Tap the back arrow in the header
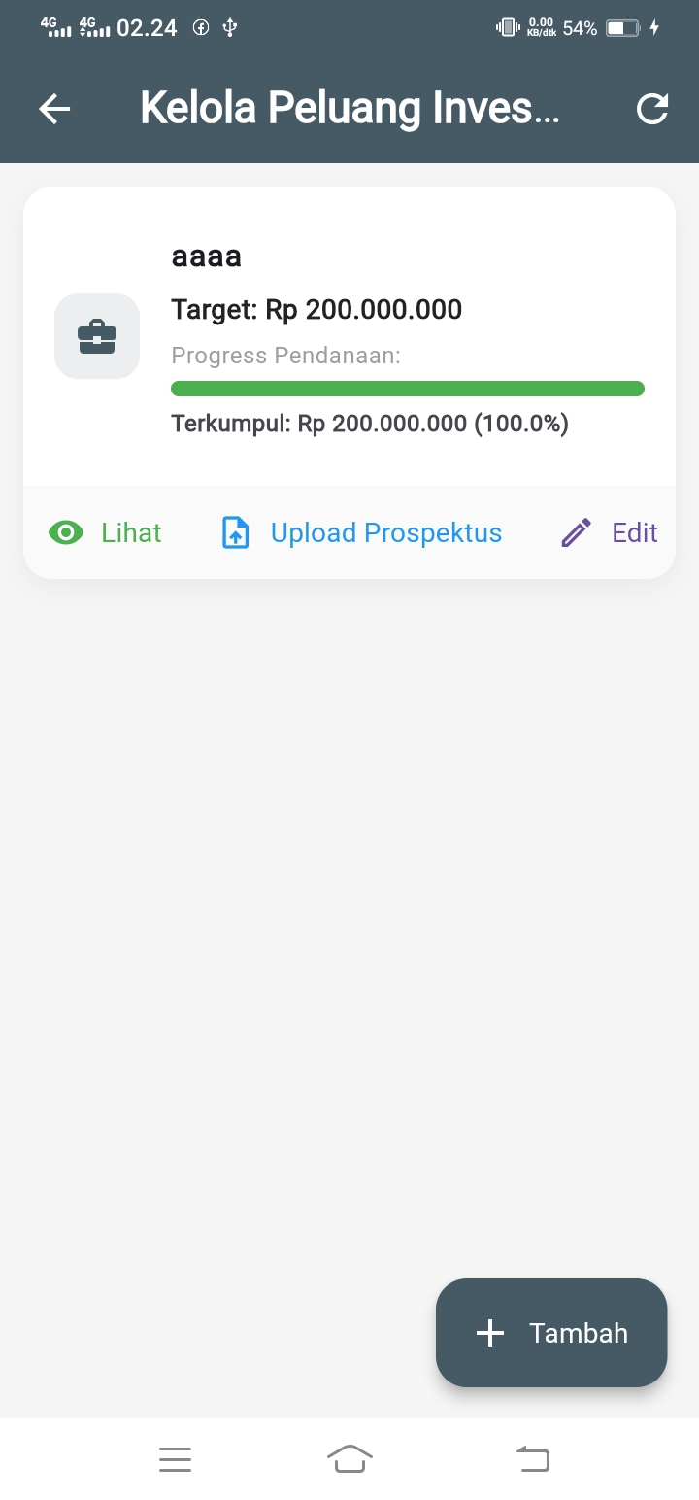 [54, 109]
